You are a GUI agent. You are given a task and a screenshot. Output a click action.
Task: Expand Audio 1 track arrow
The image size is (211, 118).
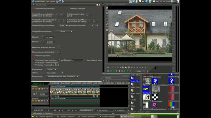47,101
